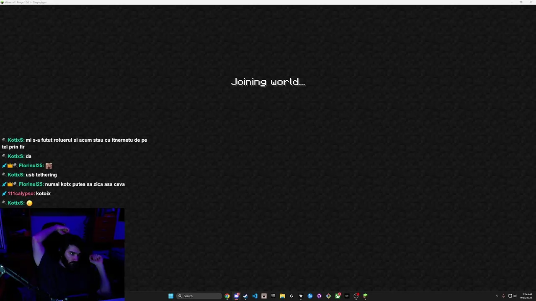Click chat message "usb tethering"
The width and height of the screenshot is (536, 301).
point(41,175)
